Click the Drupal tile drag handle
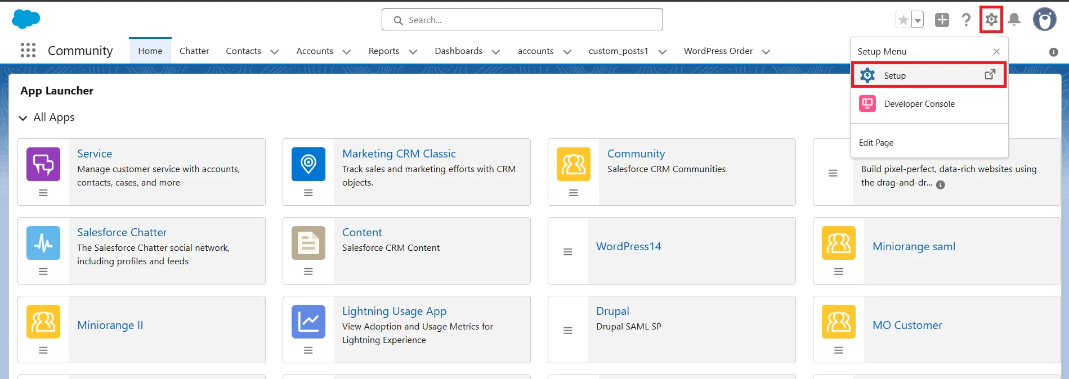This screenshot has width=1069, height=379. (x=568, y=331)
